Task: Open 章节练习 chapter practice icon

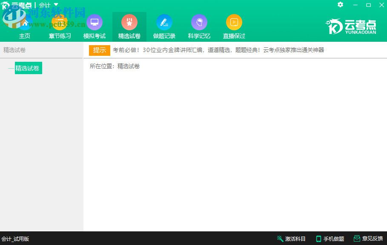Action: 60,23
